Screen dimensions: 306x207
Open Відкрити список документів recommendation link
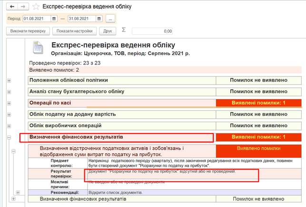115,192
